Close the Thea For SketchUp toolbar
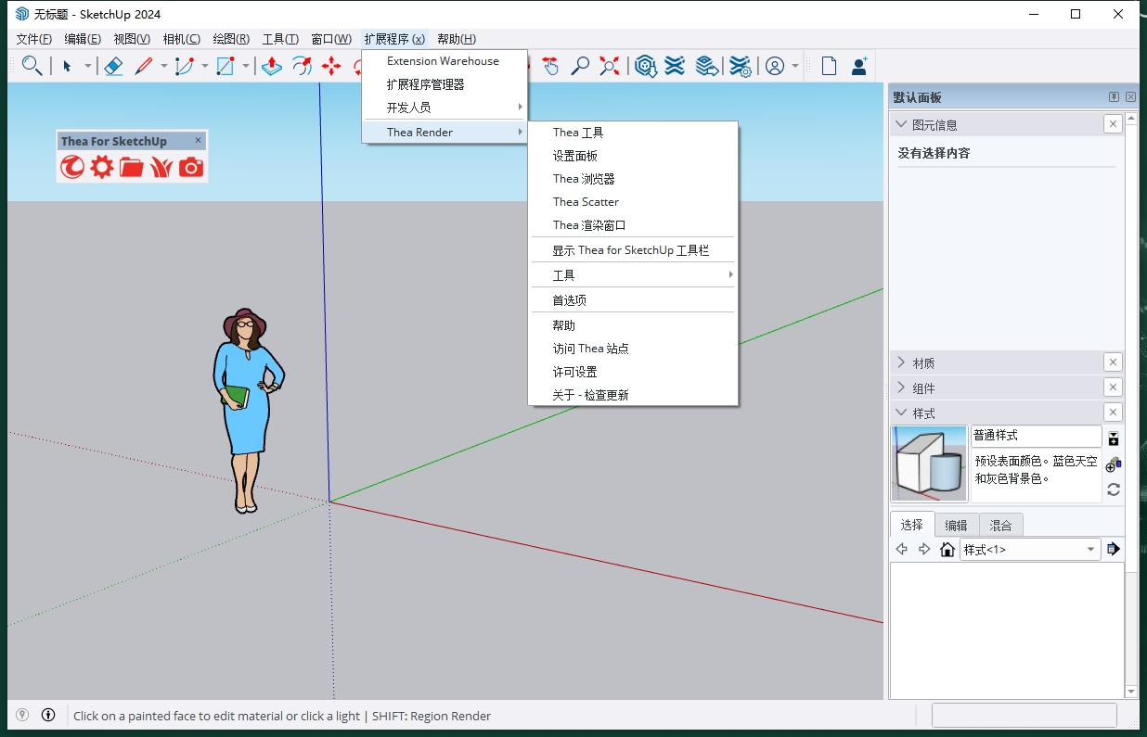 click(198, 141)
